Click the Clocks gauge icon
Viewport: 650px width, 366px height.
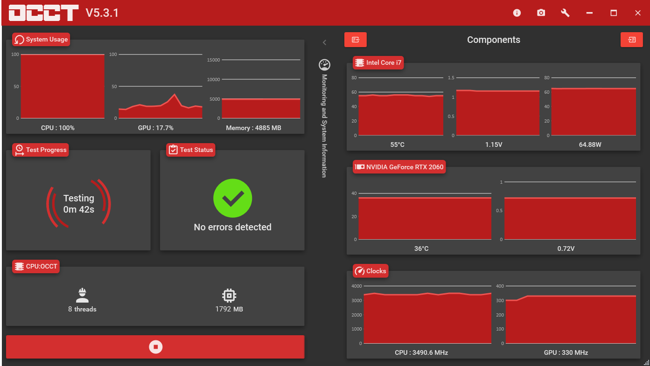360,271
